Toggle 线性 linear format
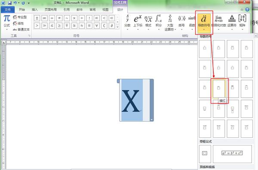Image resolution: width=258 pixels, height=170 pixels. [x=18, y=23]
